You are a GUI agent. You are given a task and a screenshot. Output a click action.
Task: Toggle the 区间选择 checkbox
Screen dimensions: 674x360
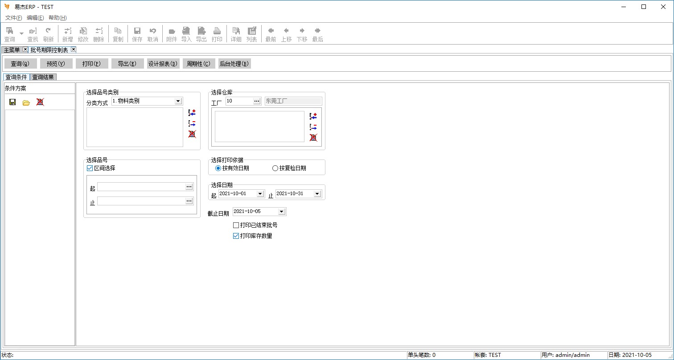point(90,168)
